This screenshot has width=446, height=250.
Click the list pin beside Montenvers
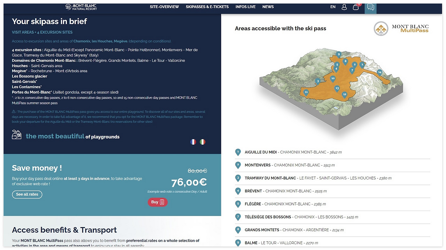[x=238, y=165]
